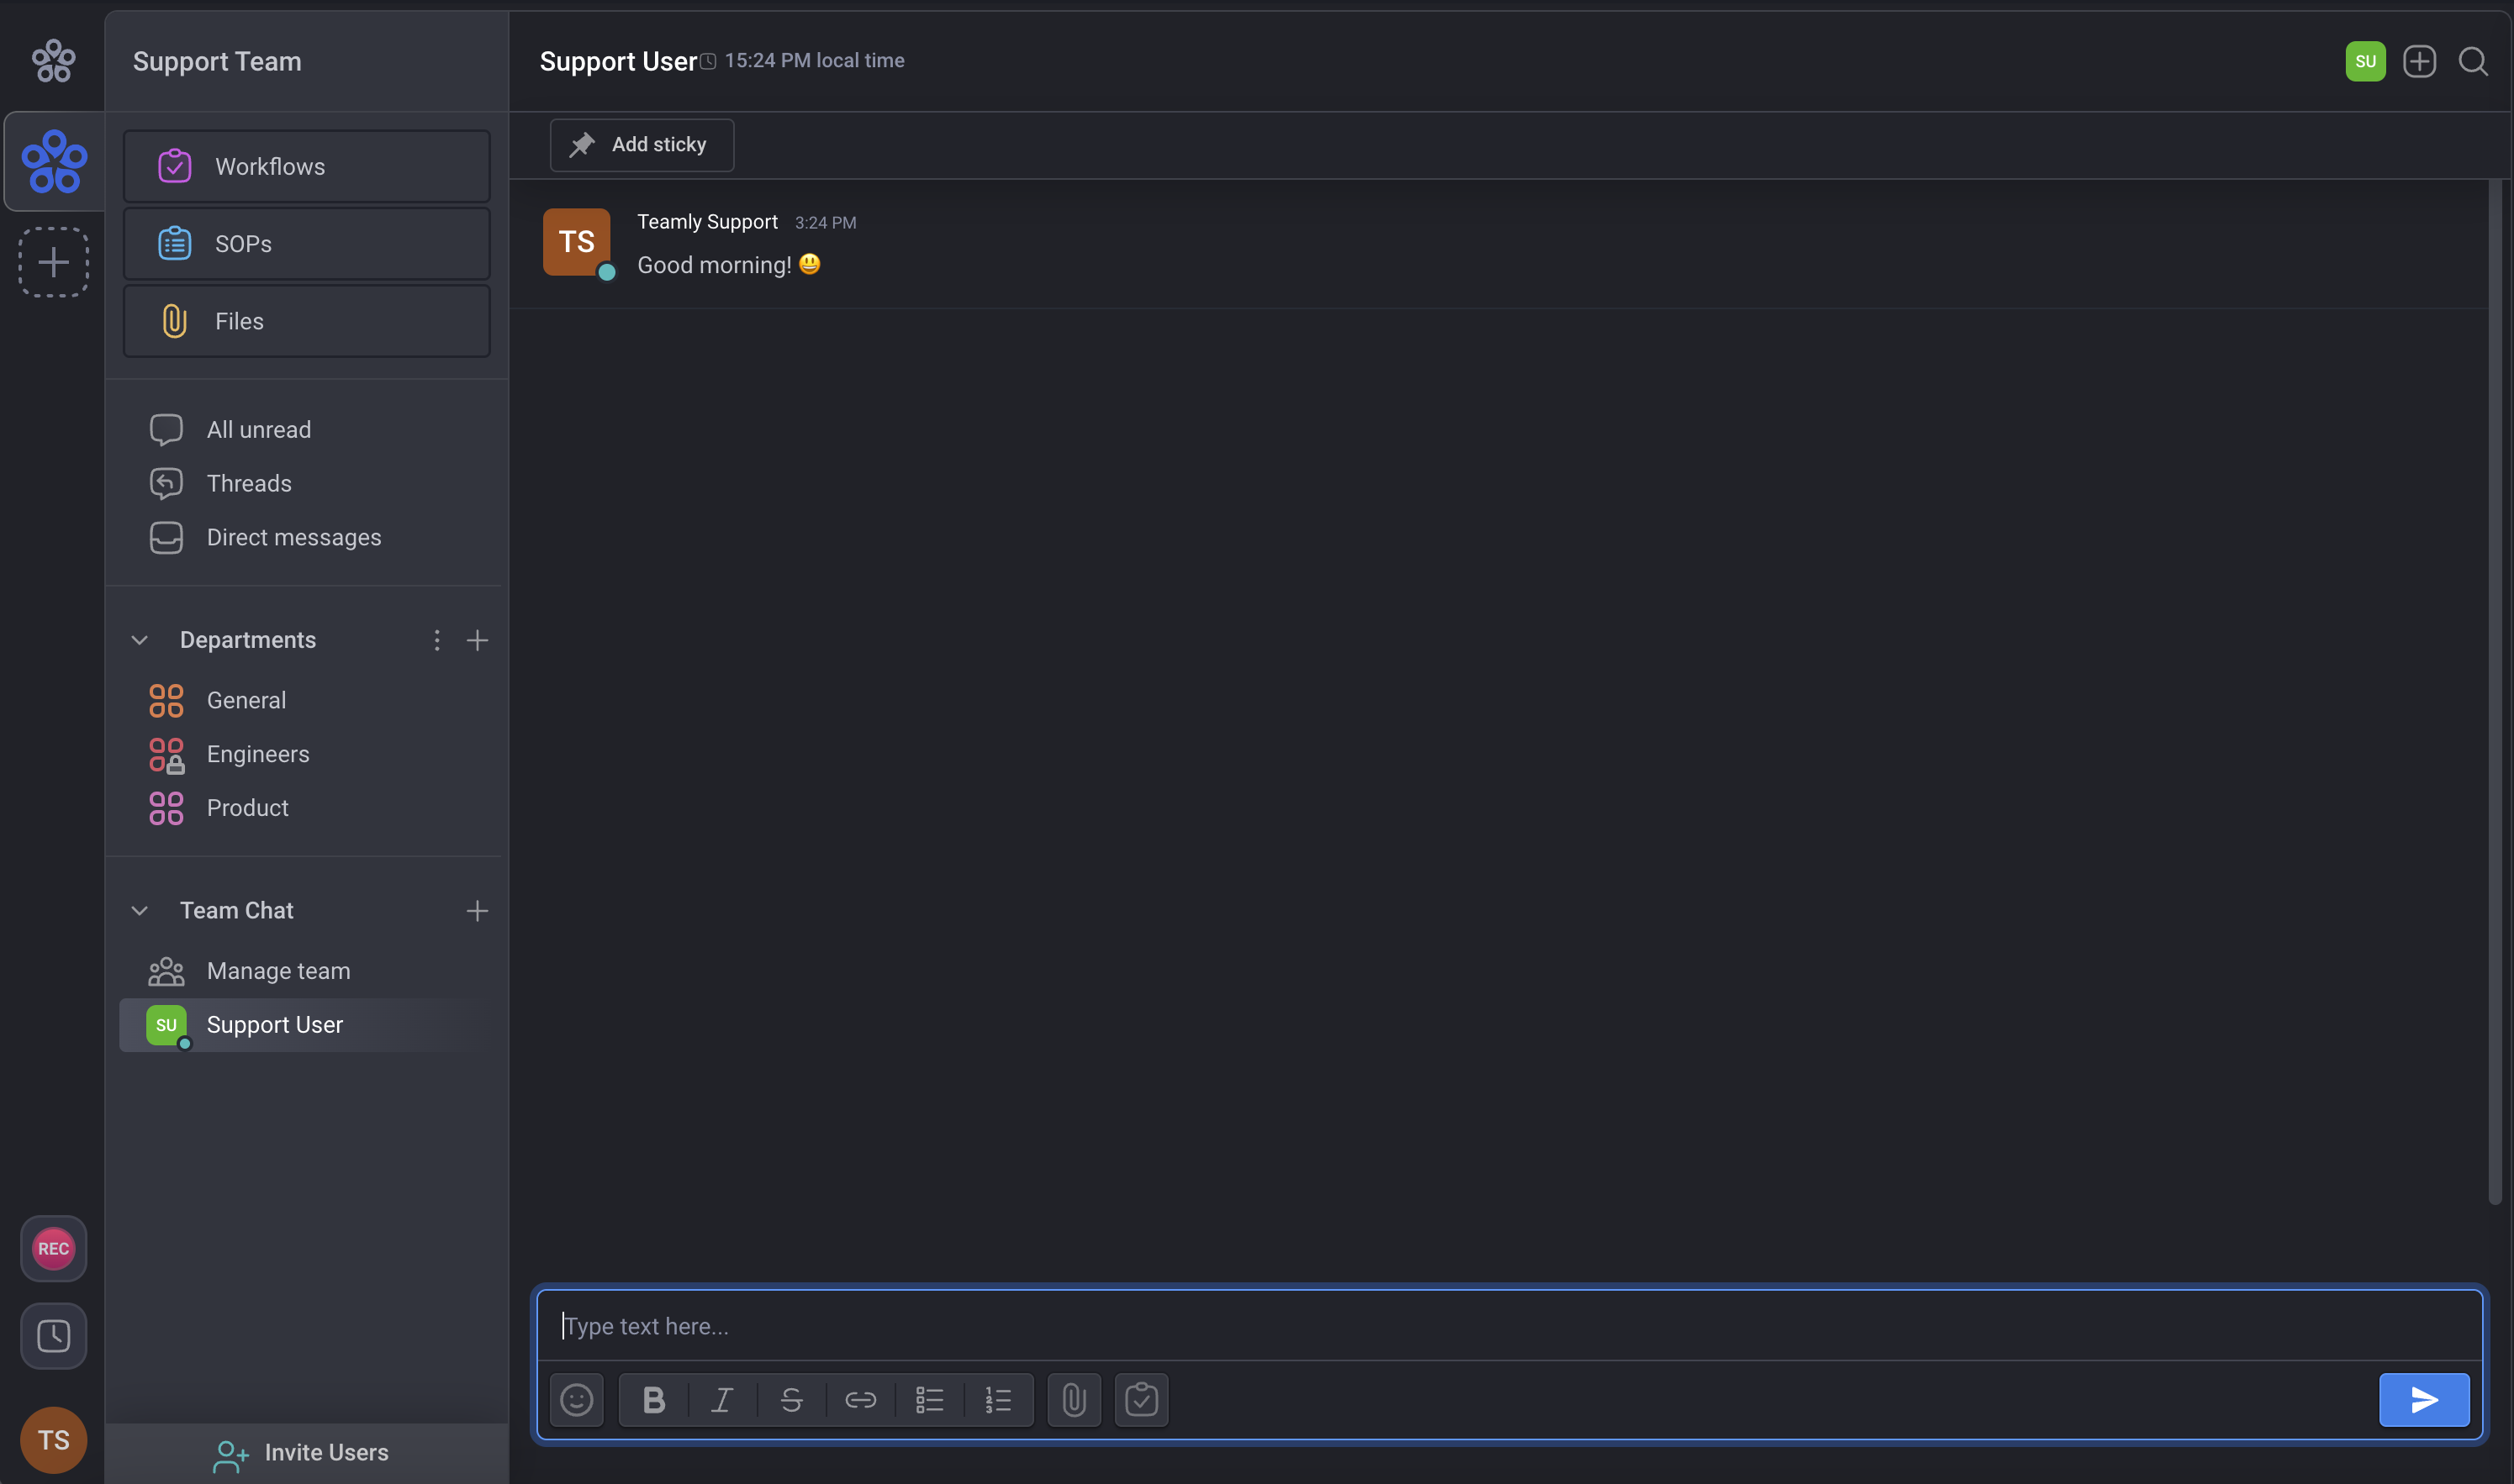Toggle bold text formatting
This screenshot has width=2514, height=1484.
tap(653, 1400)
